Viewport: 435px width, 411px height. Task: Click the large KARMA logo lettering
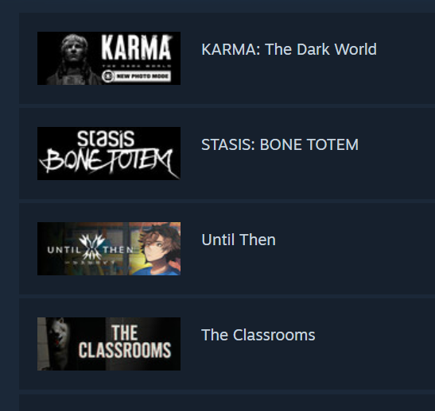pos(136,48)
